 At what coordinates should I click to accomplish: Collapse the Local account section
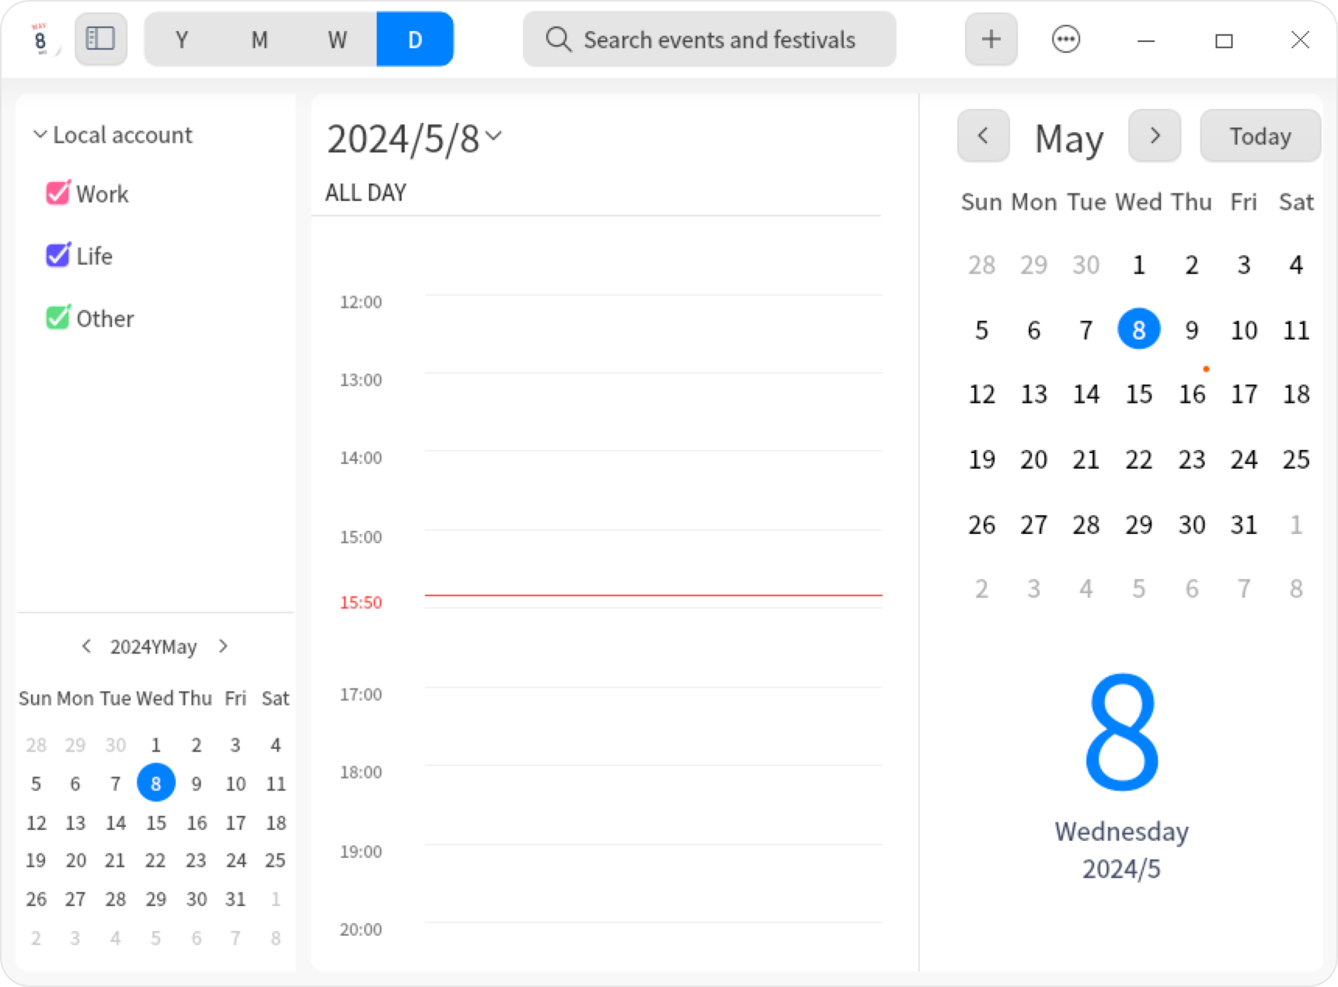(x=40, y=134)
